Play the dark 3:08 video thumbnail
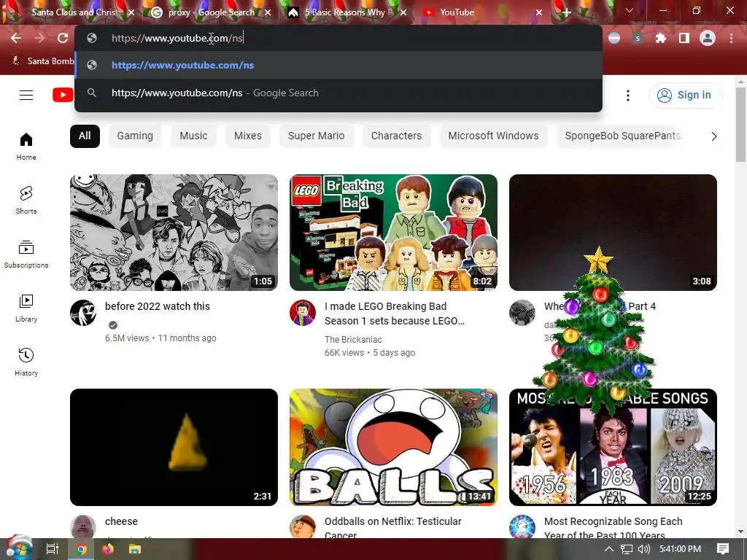This screenshot has height=560, width=747. tap(613, 233)
